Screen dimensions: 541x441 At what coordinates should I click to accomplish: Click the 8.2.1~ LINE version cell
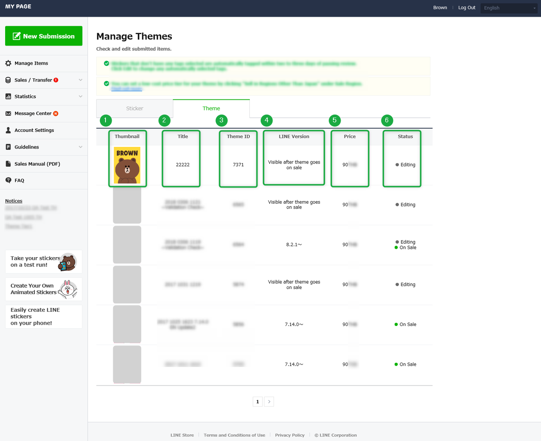(294, 245)
